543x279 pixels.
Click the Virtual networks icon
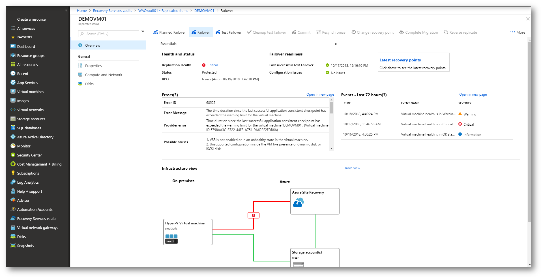click(x=13, y=110)
